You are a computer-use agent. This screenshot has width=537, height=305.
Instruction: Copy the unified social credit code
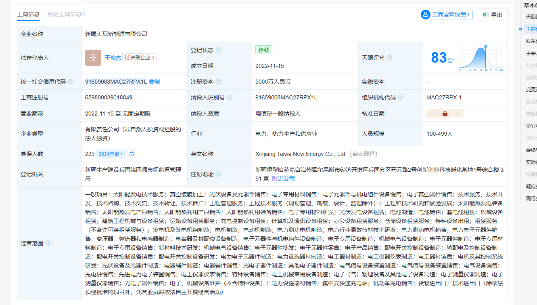154,82
